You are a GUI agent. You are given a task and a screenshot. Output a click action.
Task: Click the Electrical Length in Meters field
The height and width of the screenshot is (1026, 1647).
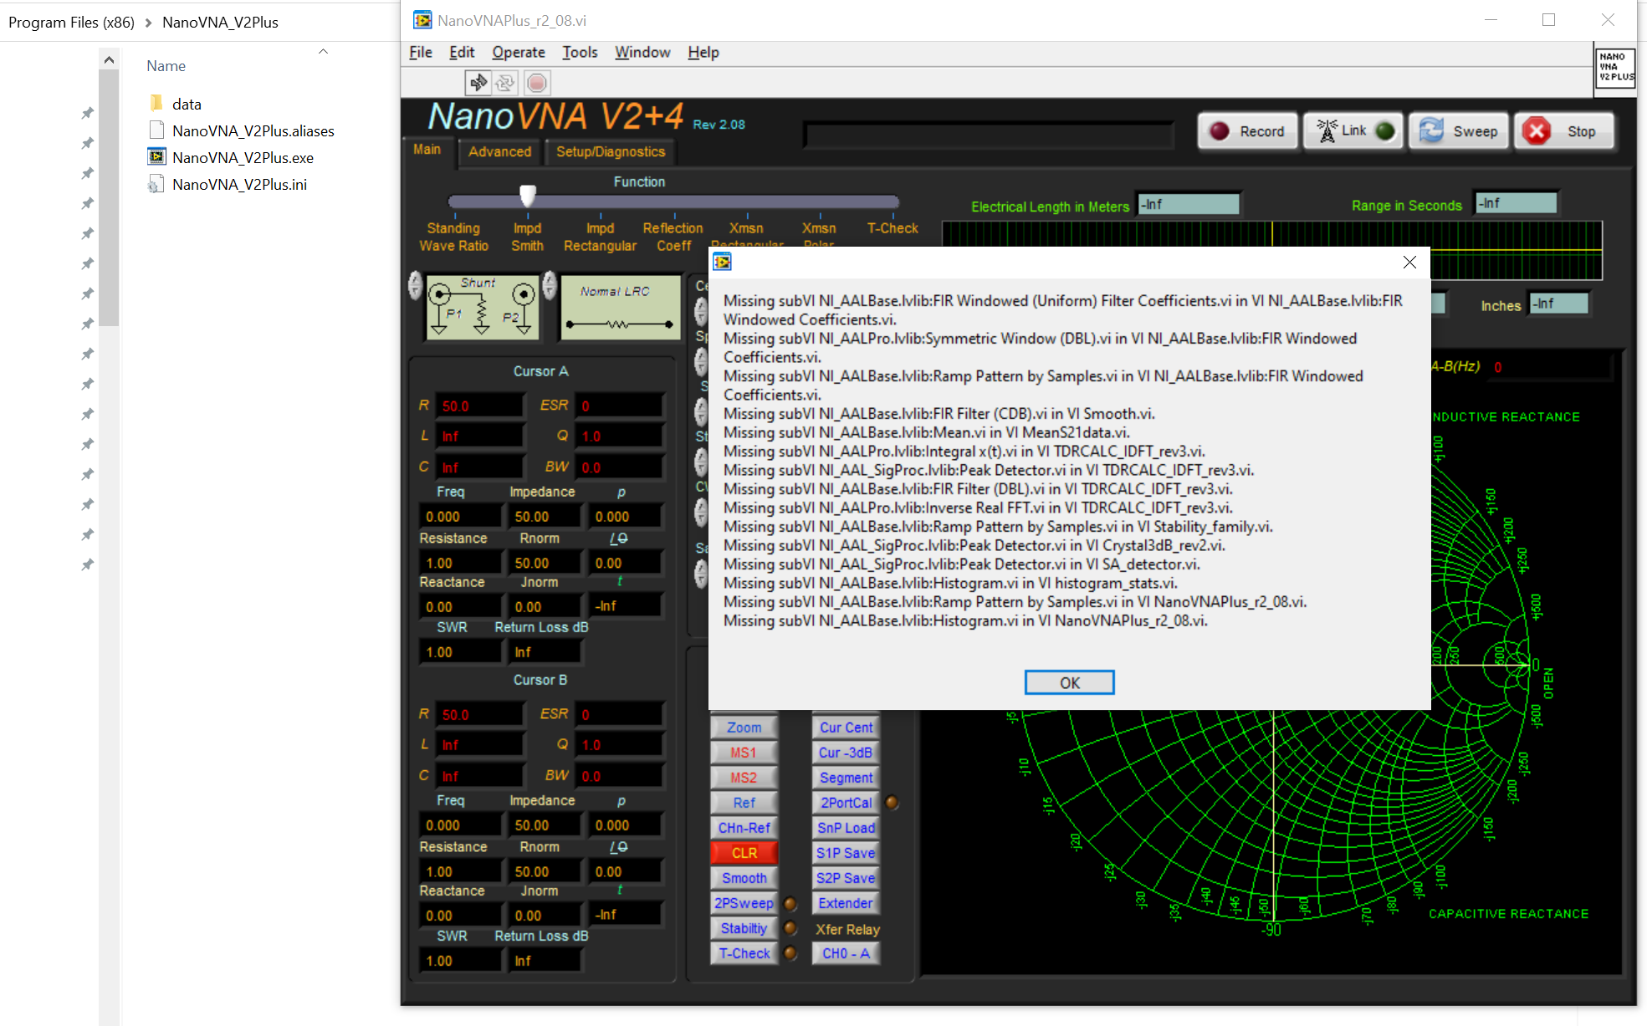pyautogui.click(x=1189, y=204)
